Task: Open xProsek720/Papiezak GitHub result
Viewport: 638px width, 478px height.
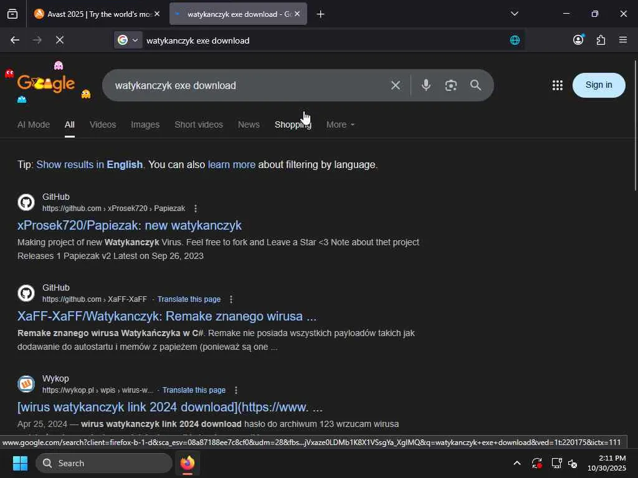Action: tap(130, 225)
